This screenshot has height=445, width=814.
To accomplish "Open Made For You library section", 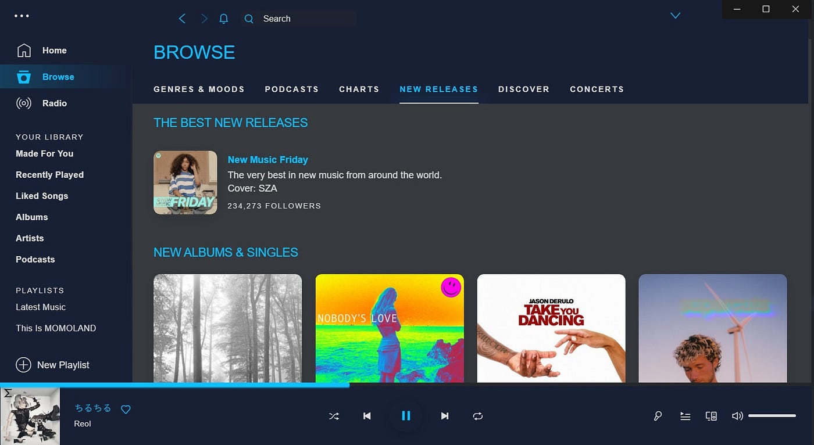I will (x=44, y=153).
